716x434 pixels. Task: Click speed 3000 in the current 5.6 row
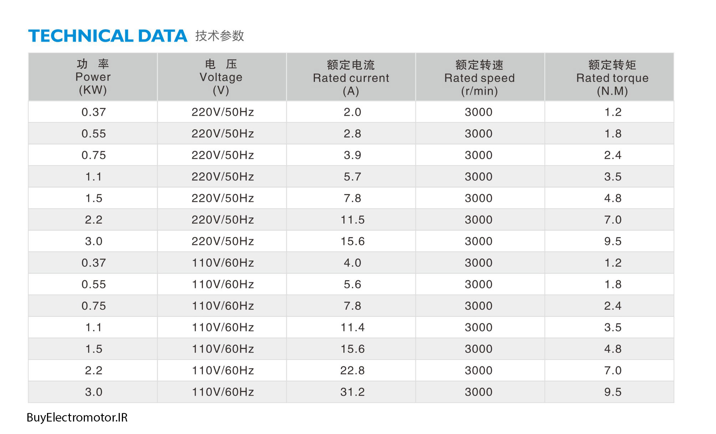(x=479, y=284)
